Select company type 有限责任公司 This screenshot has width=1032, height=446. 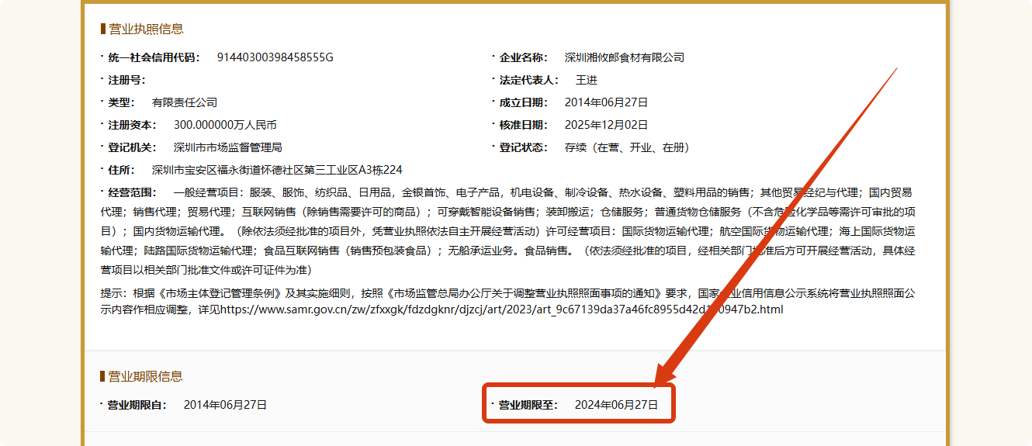tap(185, 102)
